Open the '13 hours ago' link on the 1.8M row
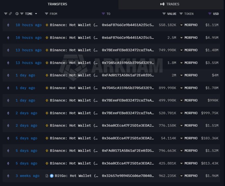 coord(28,63)
